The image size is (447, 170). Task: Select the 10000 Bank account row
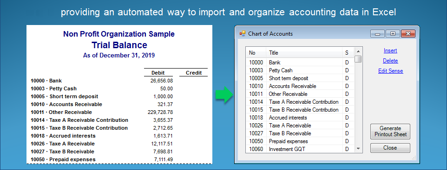click(x=300, y=63)
